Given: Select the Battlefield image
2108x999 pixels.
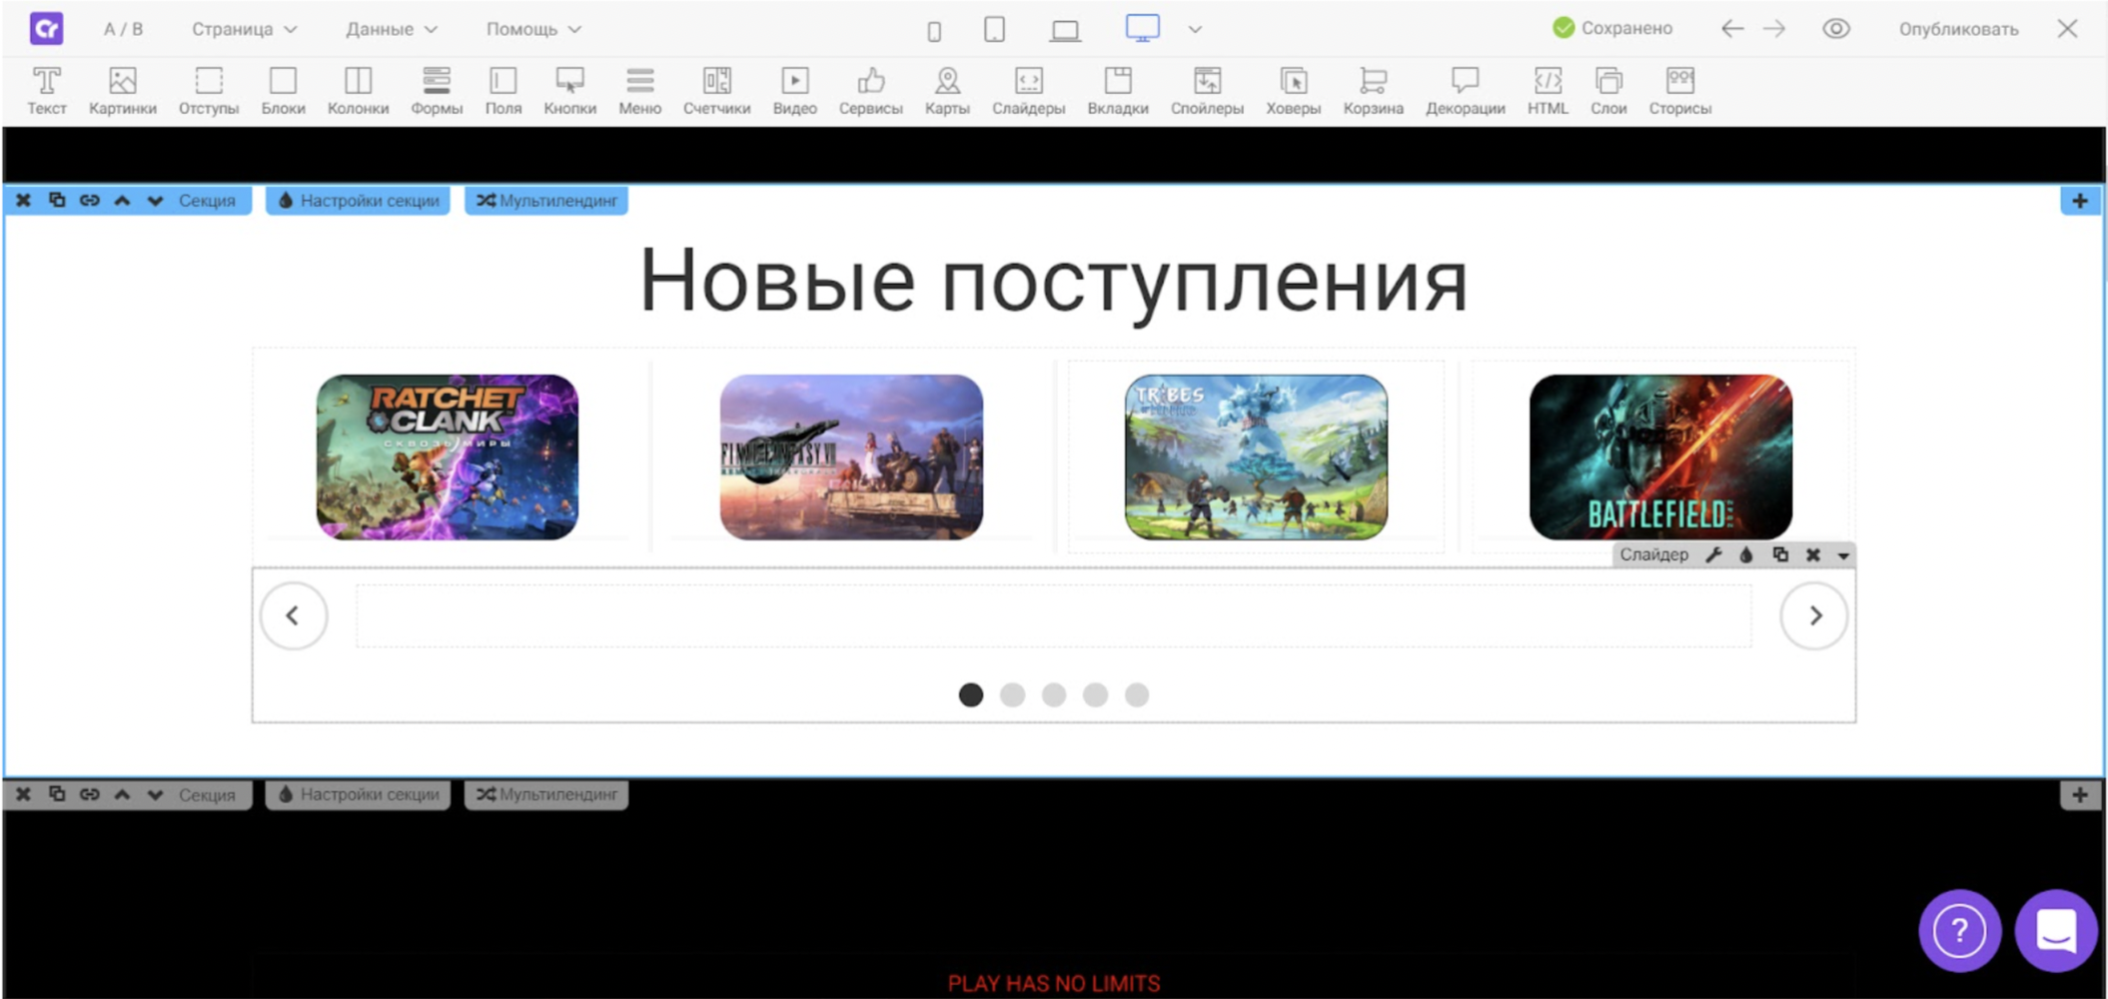Looking at the screenshot, I should [x=1660, y=457].
